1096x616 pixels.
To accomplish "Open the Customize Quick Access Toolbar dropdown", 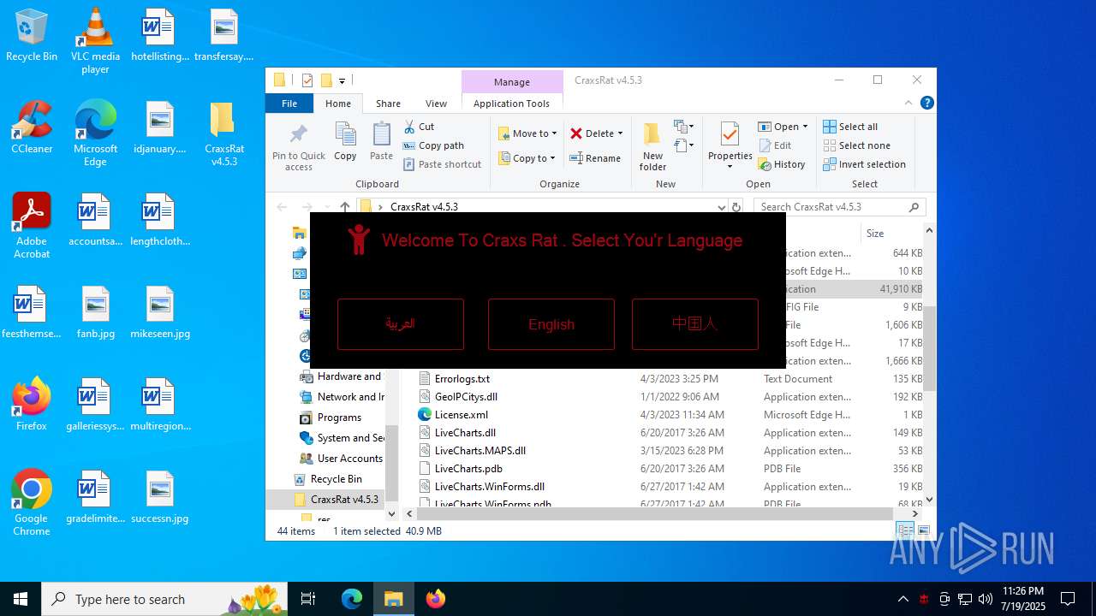I will tap(342, 81).
